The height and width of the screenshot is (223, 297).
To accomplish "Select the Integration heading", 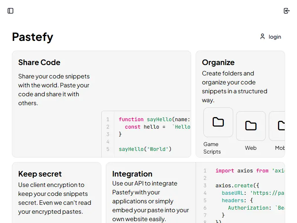I will tap(132, 174).
